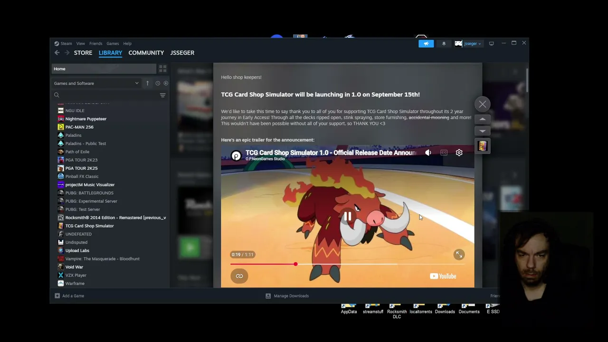Open YouTube video settings gear
This screenshot has height=342, width=608.
(x=459, y=152)
